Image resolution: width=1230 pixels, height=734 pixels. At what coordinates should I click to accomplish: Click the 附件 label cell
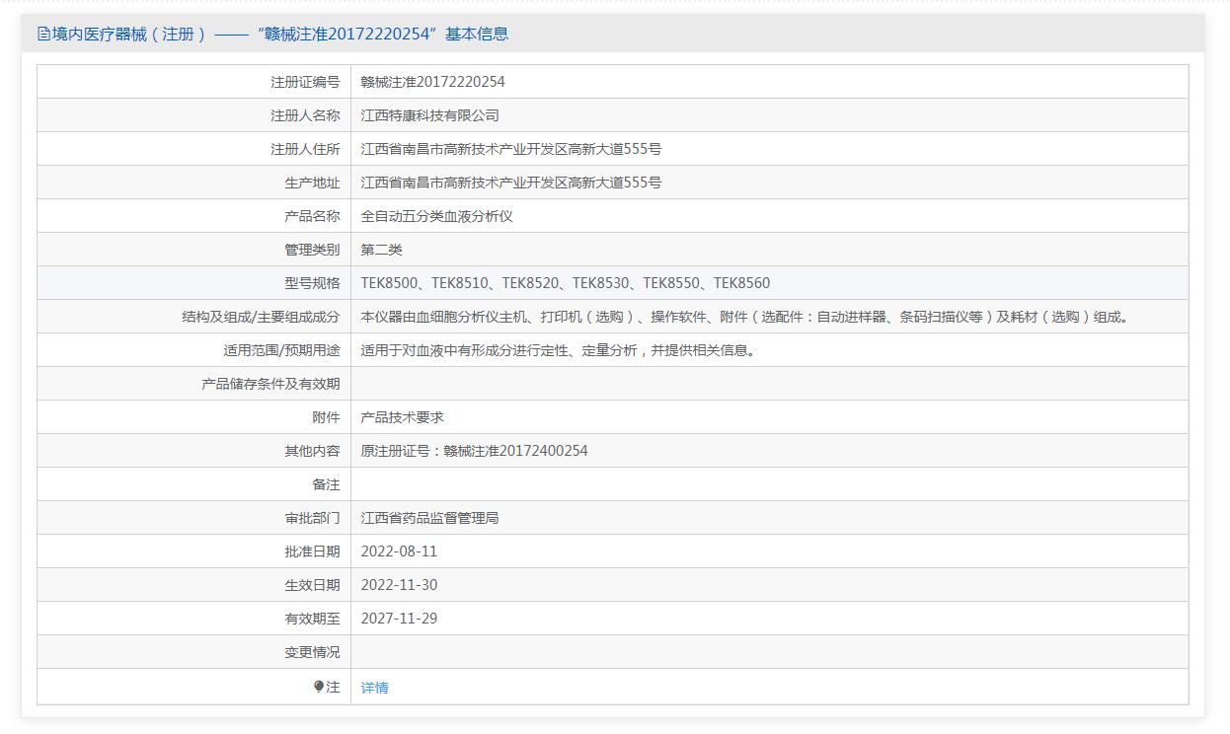tap(194, 417)
